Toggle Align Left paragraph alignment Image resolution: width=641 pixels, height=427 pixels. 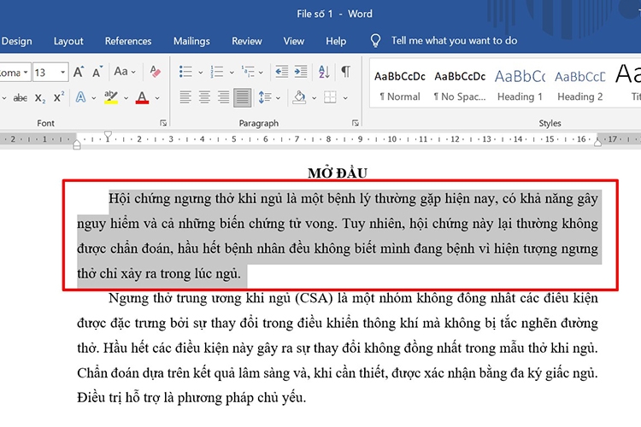pos(185,97)
